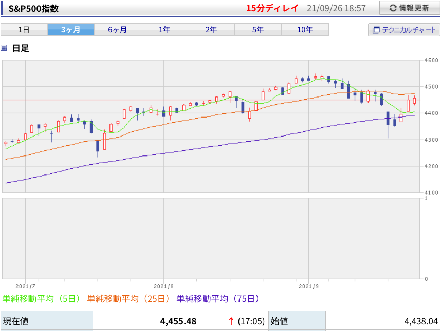Switch to the 6ヶ月 chart period

[118, 29]
